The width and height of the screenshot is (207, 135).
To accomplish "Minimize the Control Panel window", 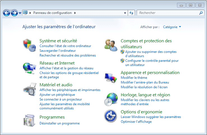I will pyautogui.click(x=182, y=5).
